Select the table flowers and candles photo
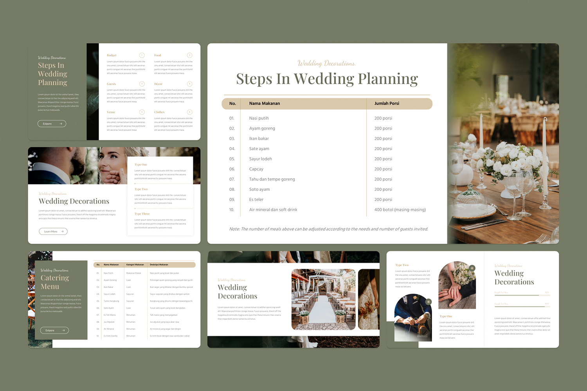This screenshot has width=587, height=391. (x=503, y=143)
